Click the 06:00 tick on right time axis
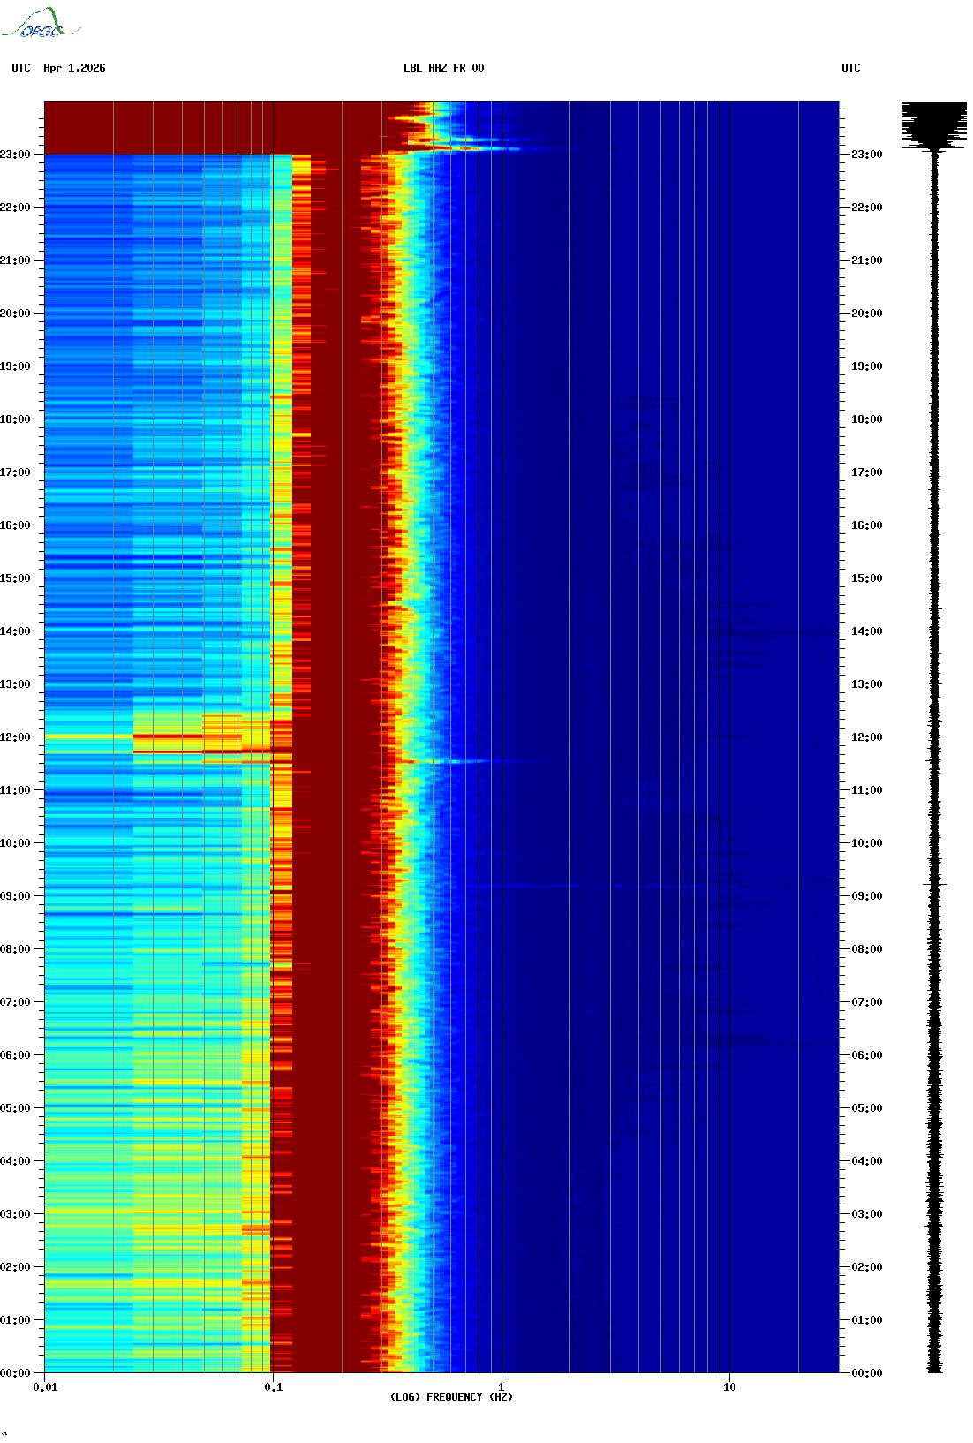Viewport: 973px width, 1443px height. 866,1055
